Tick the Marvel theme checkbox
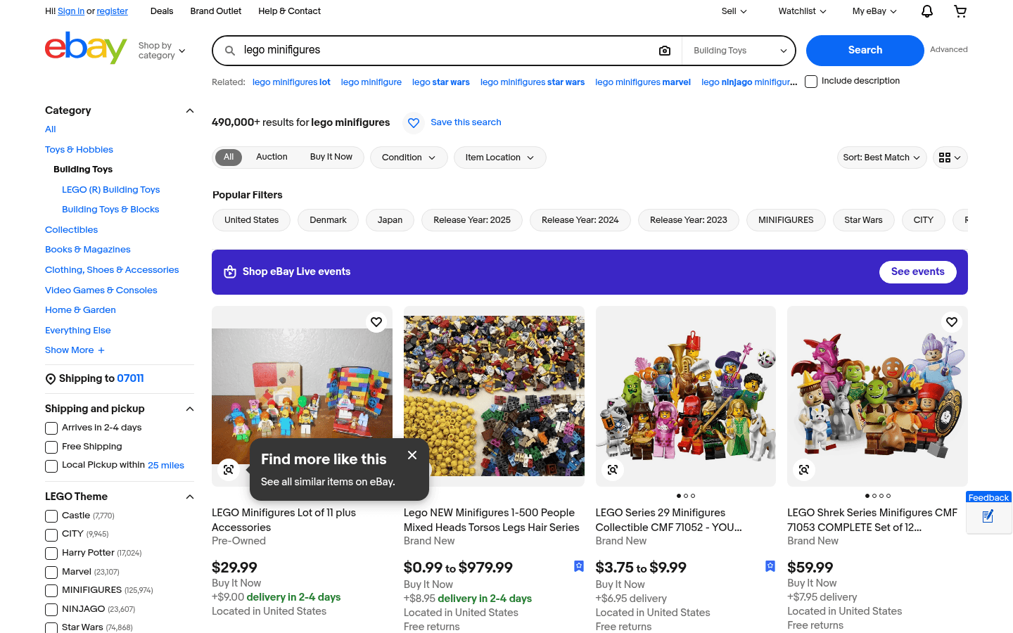1013x633 pixels. (51, 573)
